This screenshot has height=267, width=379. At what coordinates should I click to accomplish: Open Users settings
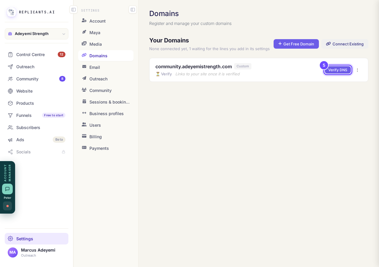pos(106,125)
